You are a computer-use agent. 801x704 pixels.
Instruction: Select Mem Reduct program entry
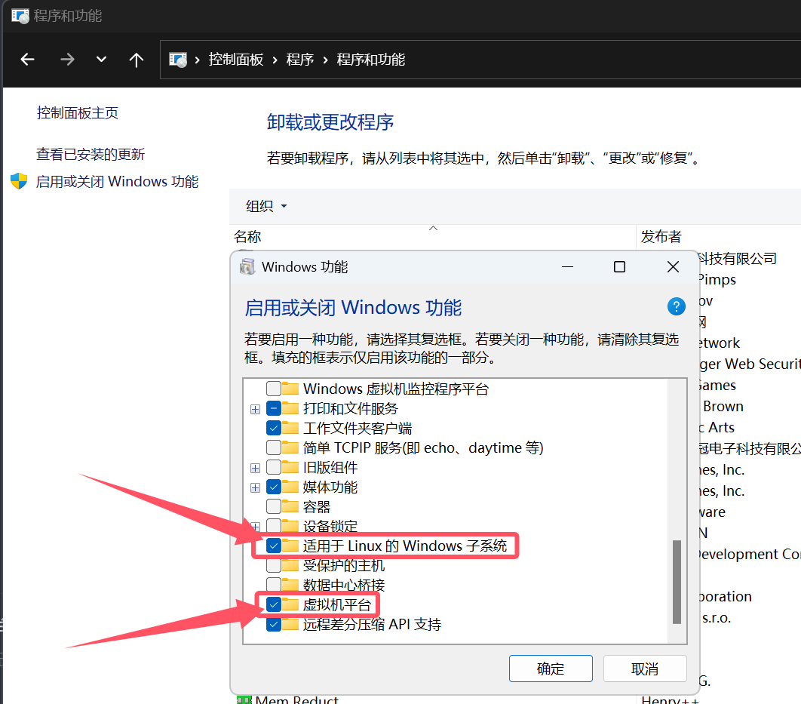point(296,699)
